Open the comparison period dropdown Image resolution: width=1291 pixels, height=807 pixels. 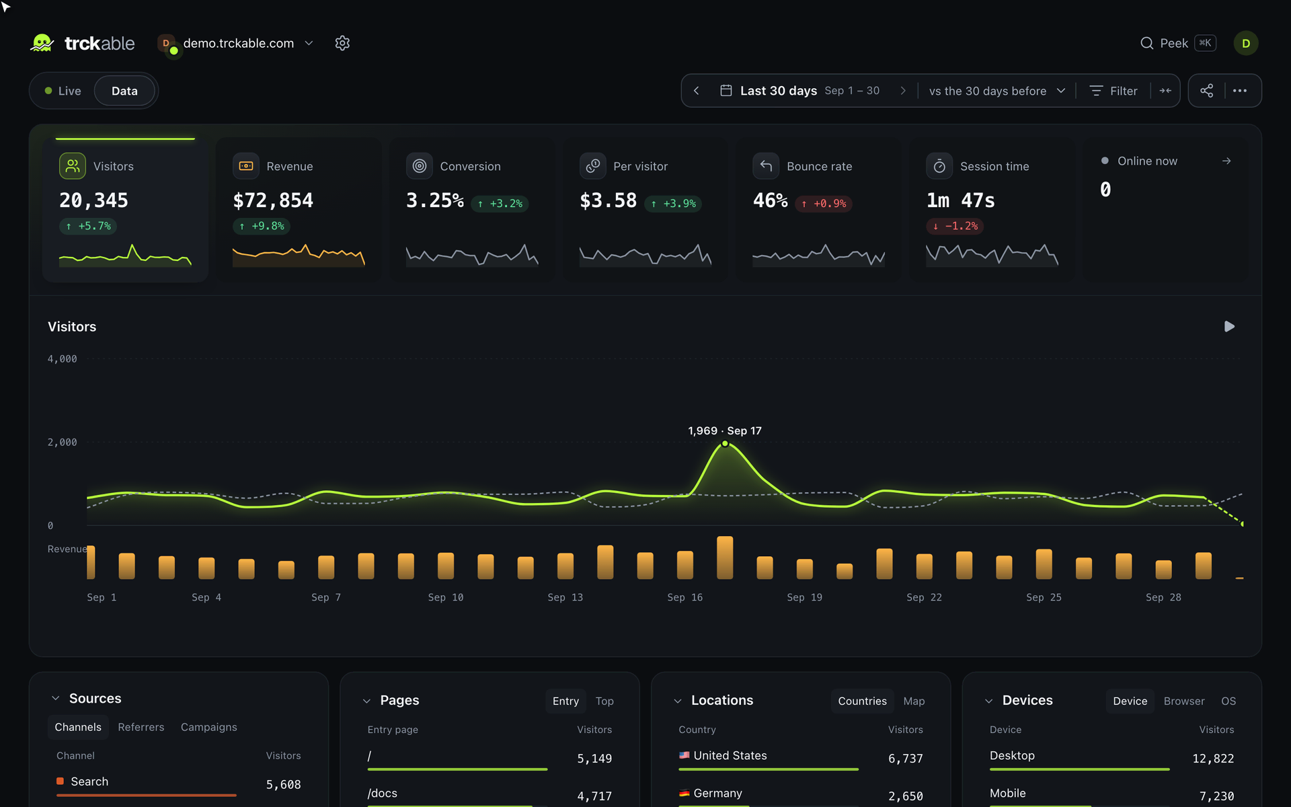[996, 91]
